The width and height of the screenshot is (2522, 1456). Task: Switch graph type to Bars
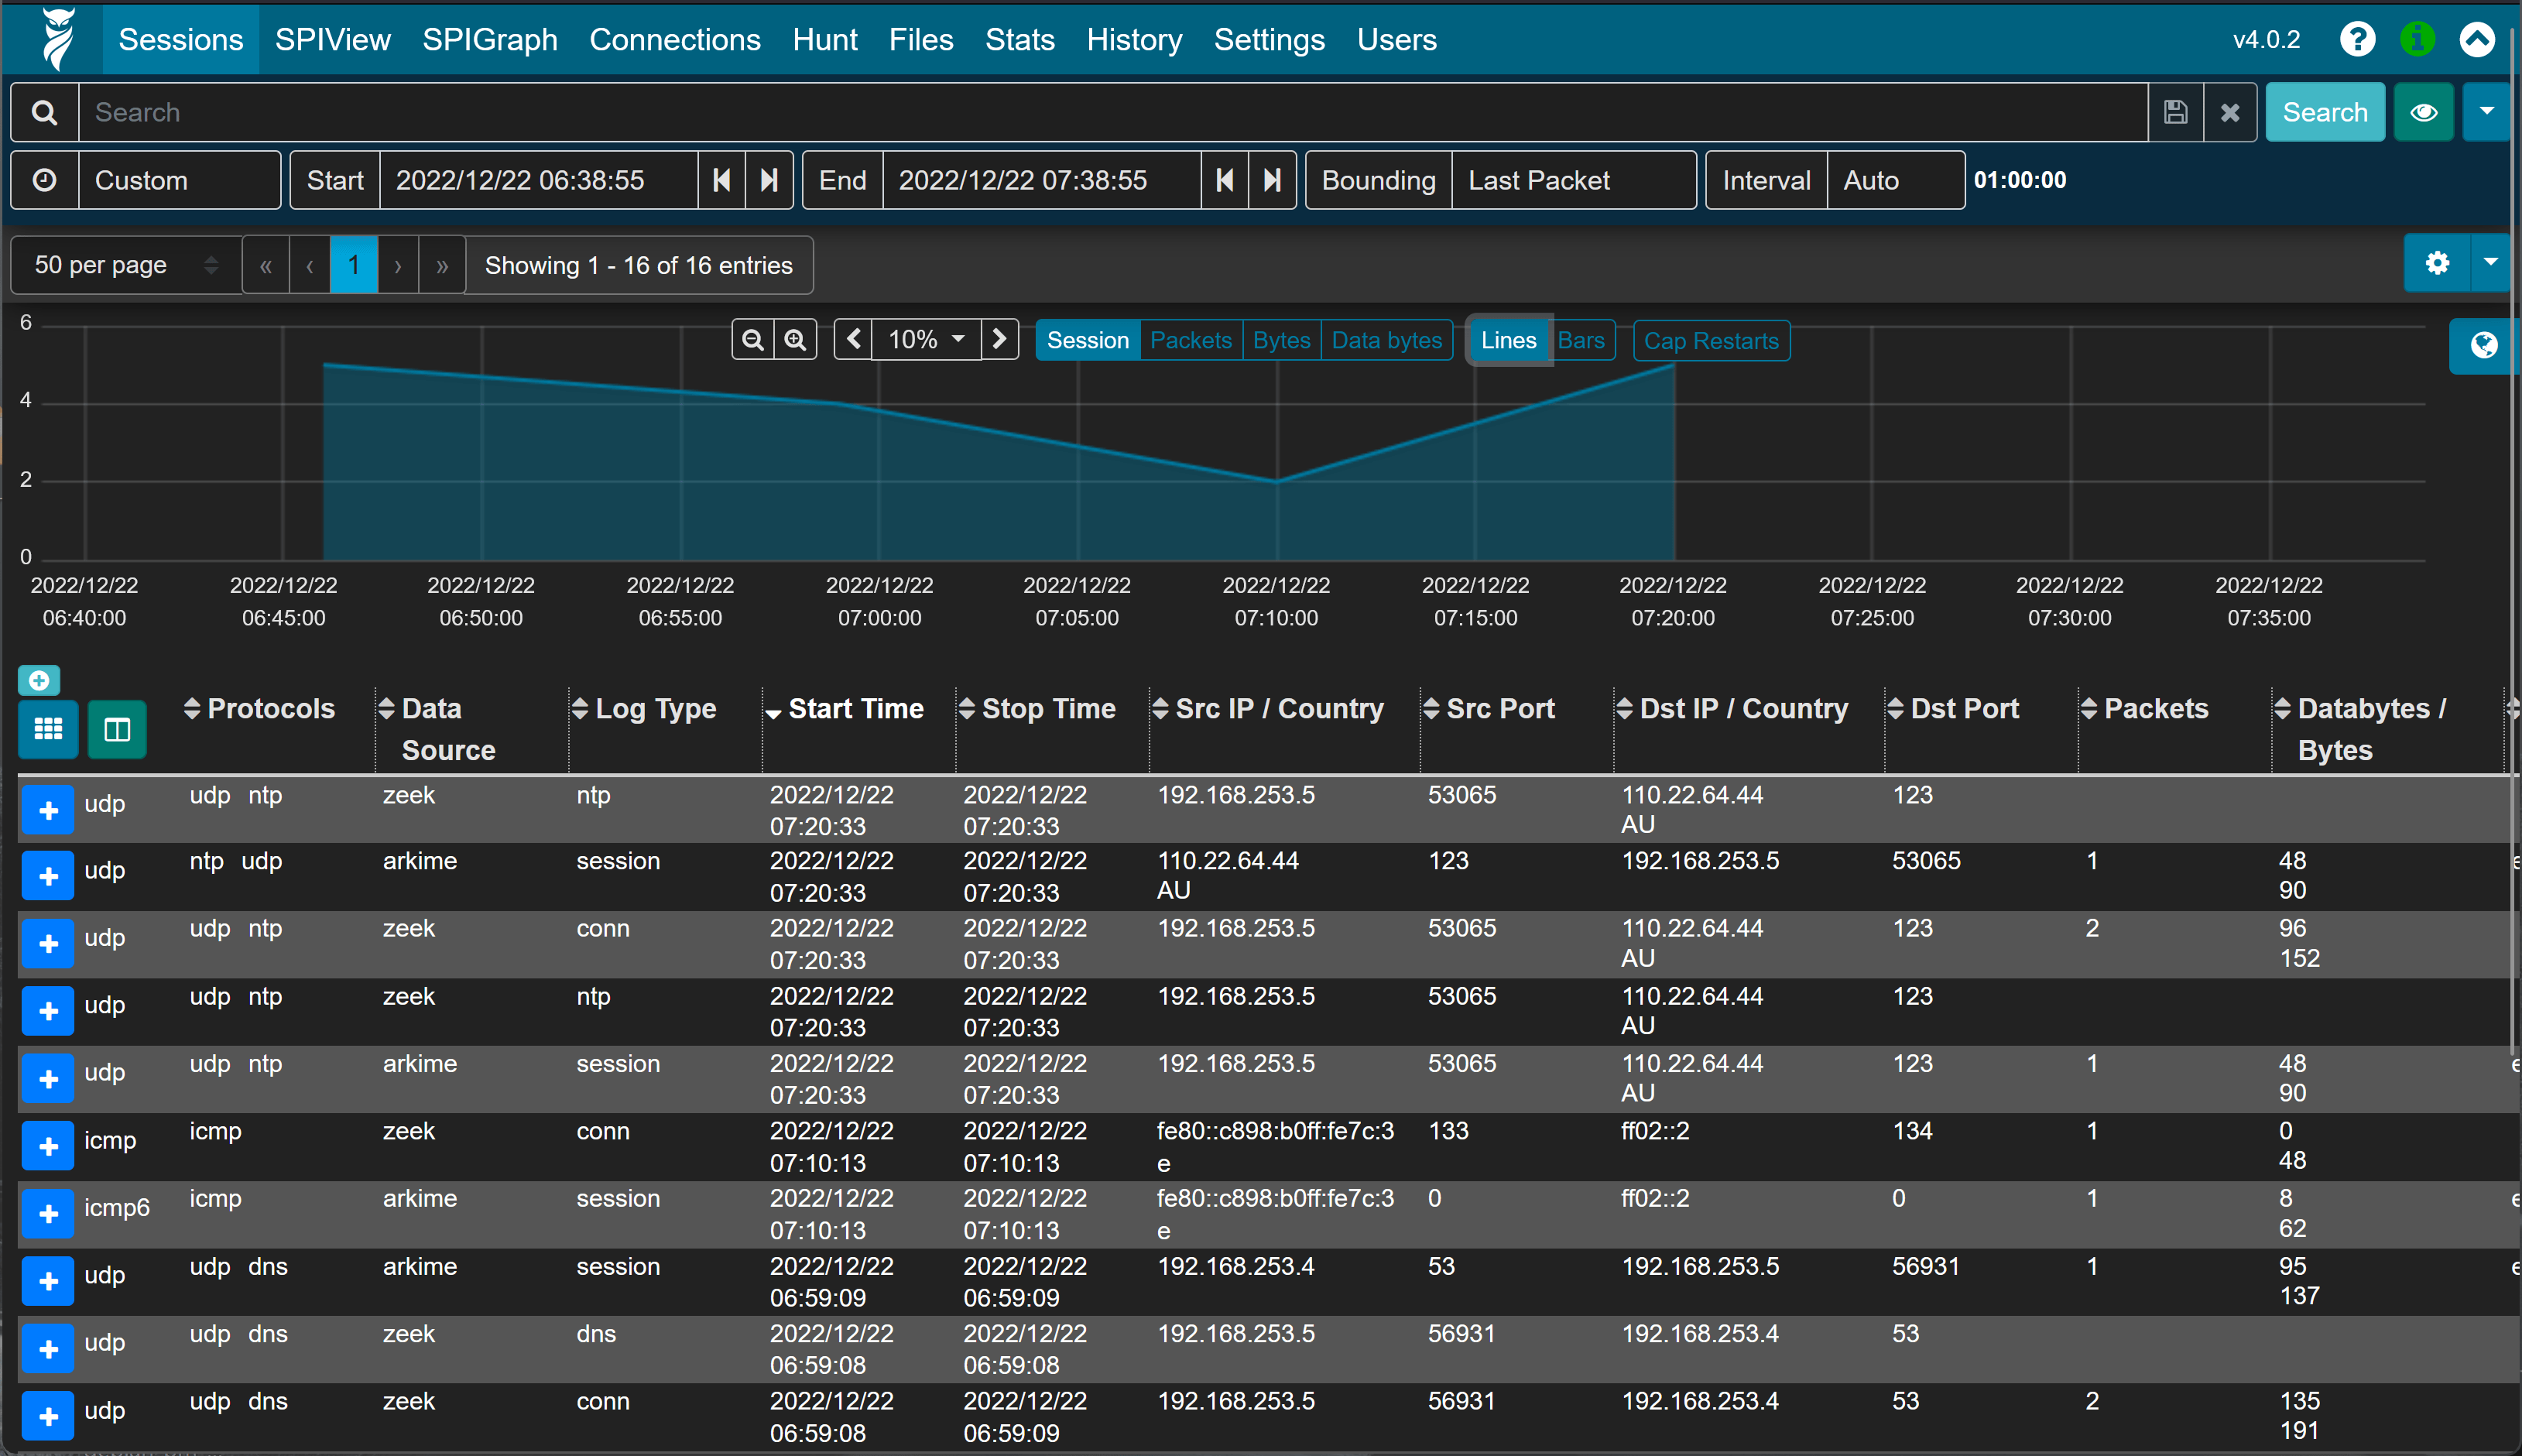[x=1580, y=340]
